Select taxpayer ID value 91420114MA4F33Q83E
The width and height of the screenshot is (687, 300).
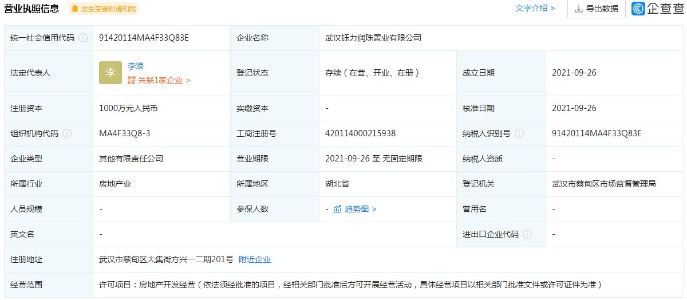coord(597,133)
